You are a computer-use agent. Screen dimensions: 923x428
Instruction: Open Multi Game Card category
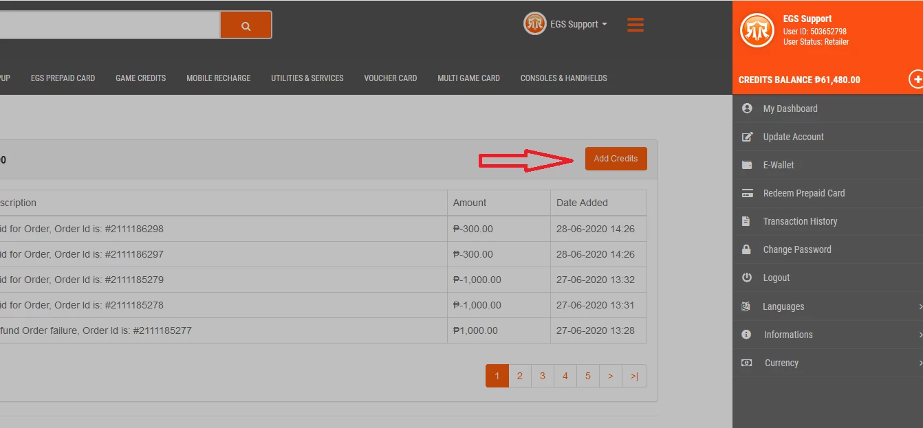pyautogui.click(x=468, y=78)
